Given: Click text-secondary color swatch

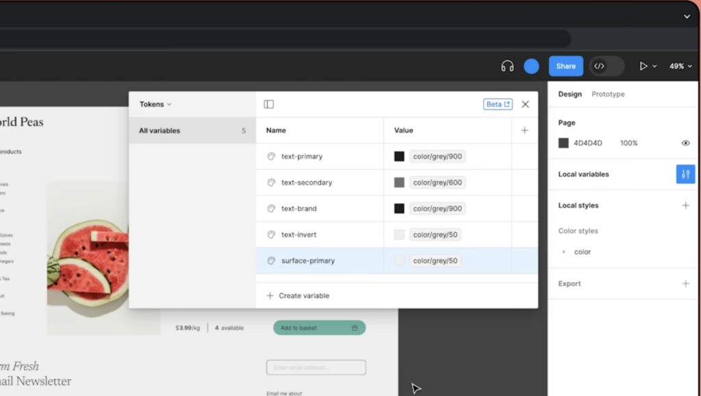Looking at the screenshot, I should coord(399,183).
